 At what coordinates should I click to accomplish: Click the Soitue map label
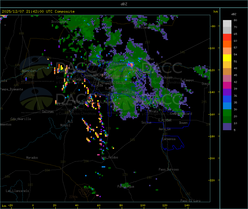tap(146, 122)
